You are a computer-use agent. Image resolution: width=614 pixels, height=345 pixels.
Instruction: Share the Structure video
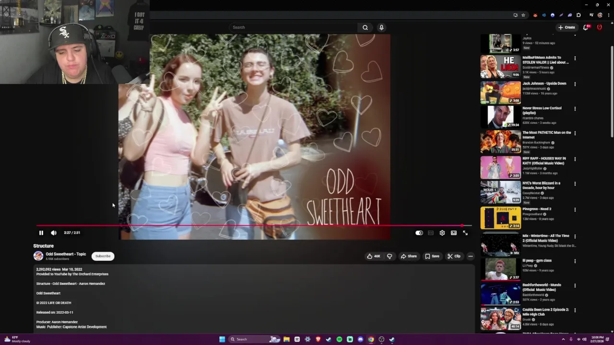coord(409,256)
